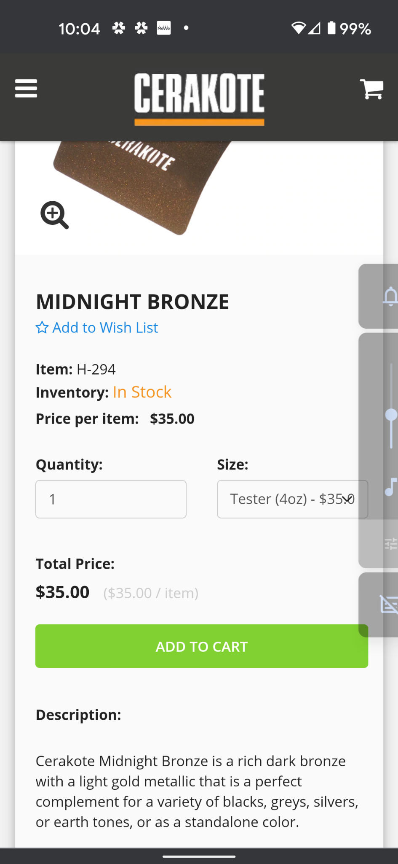The height and width of the screenshot is (864, 398).
Task: Open the shopping cart
Action: click(371, 89)
